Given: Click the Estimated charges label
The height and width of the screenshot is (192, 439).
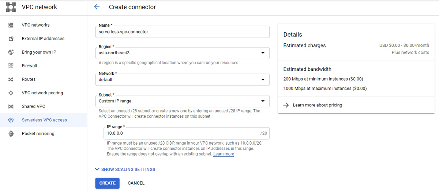Looking at the screenshot, I should click(304, 46).
